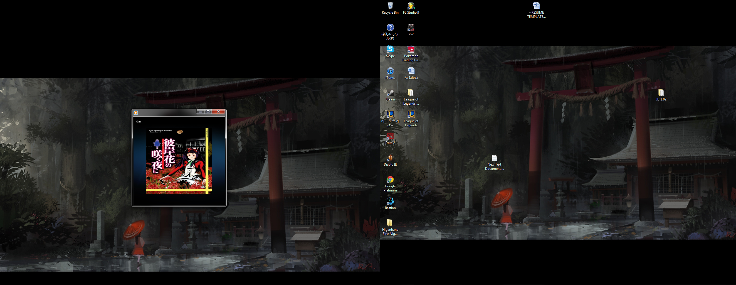Launch FL Studio 9 from the desktop
Image resolution: width=736 pixels, height=285 pixels.
coord(411,8)
